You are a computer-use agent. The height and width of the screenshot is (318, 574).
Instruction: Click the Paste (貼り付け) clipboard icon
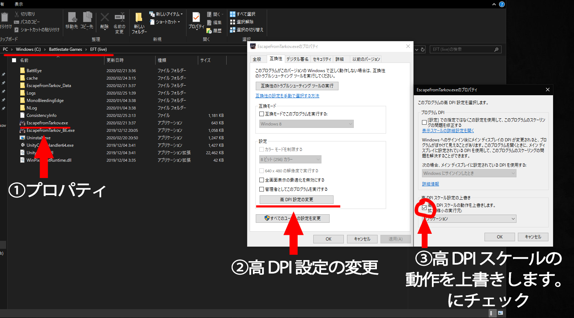(5, 17)
